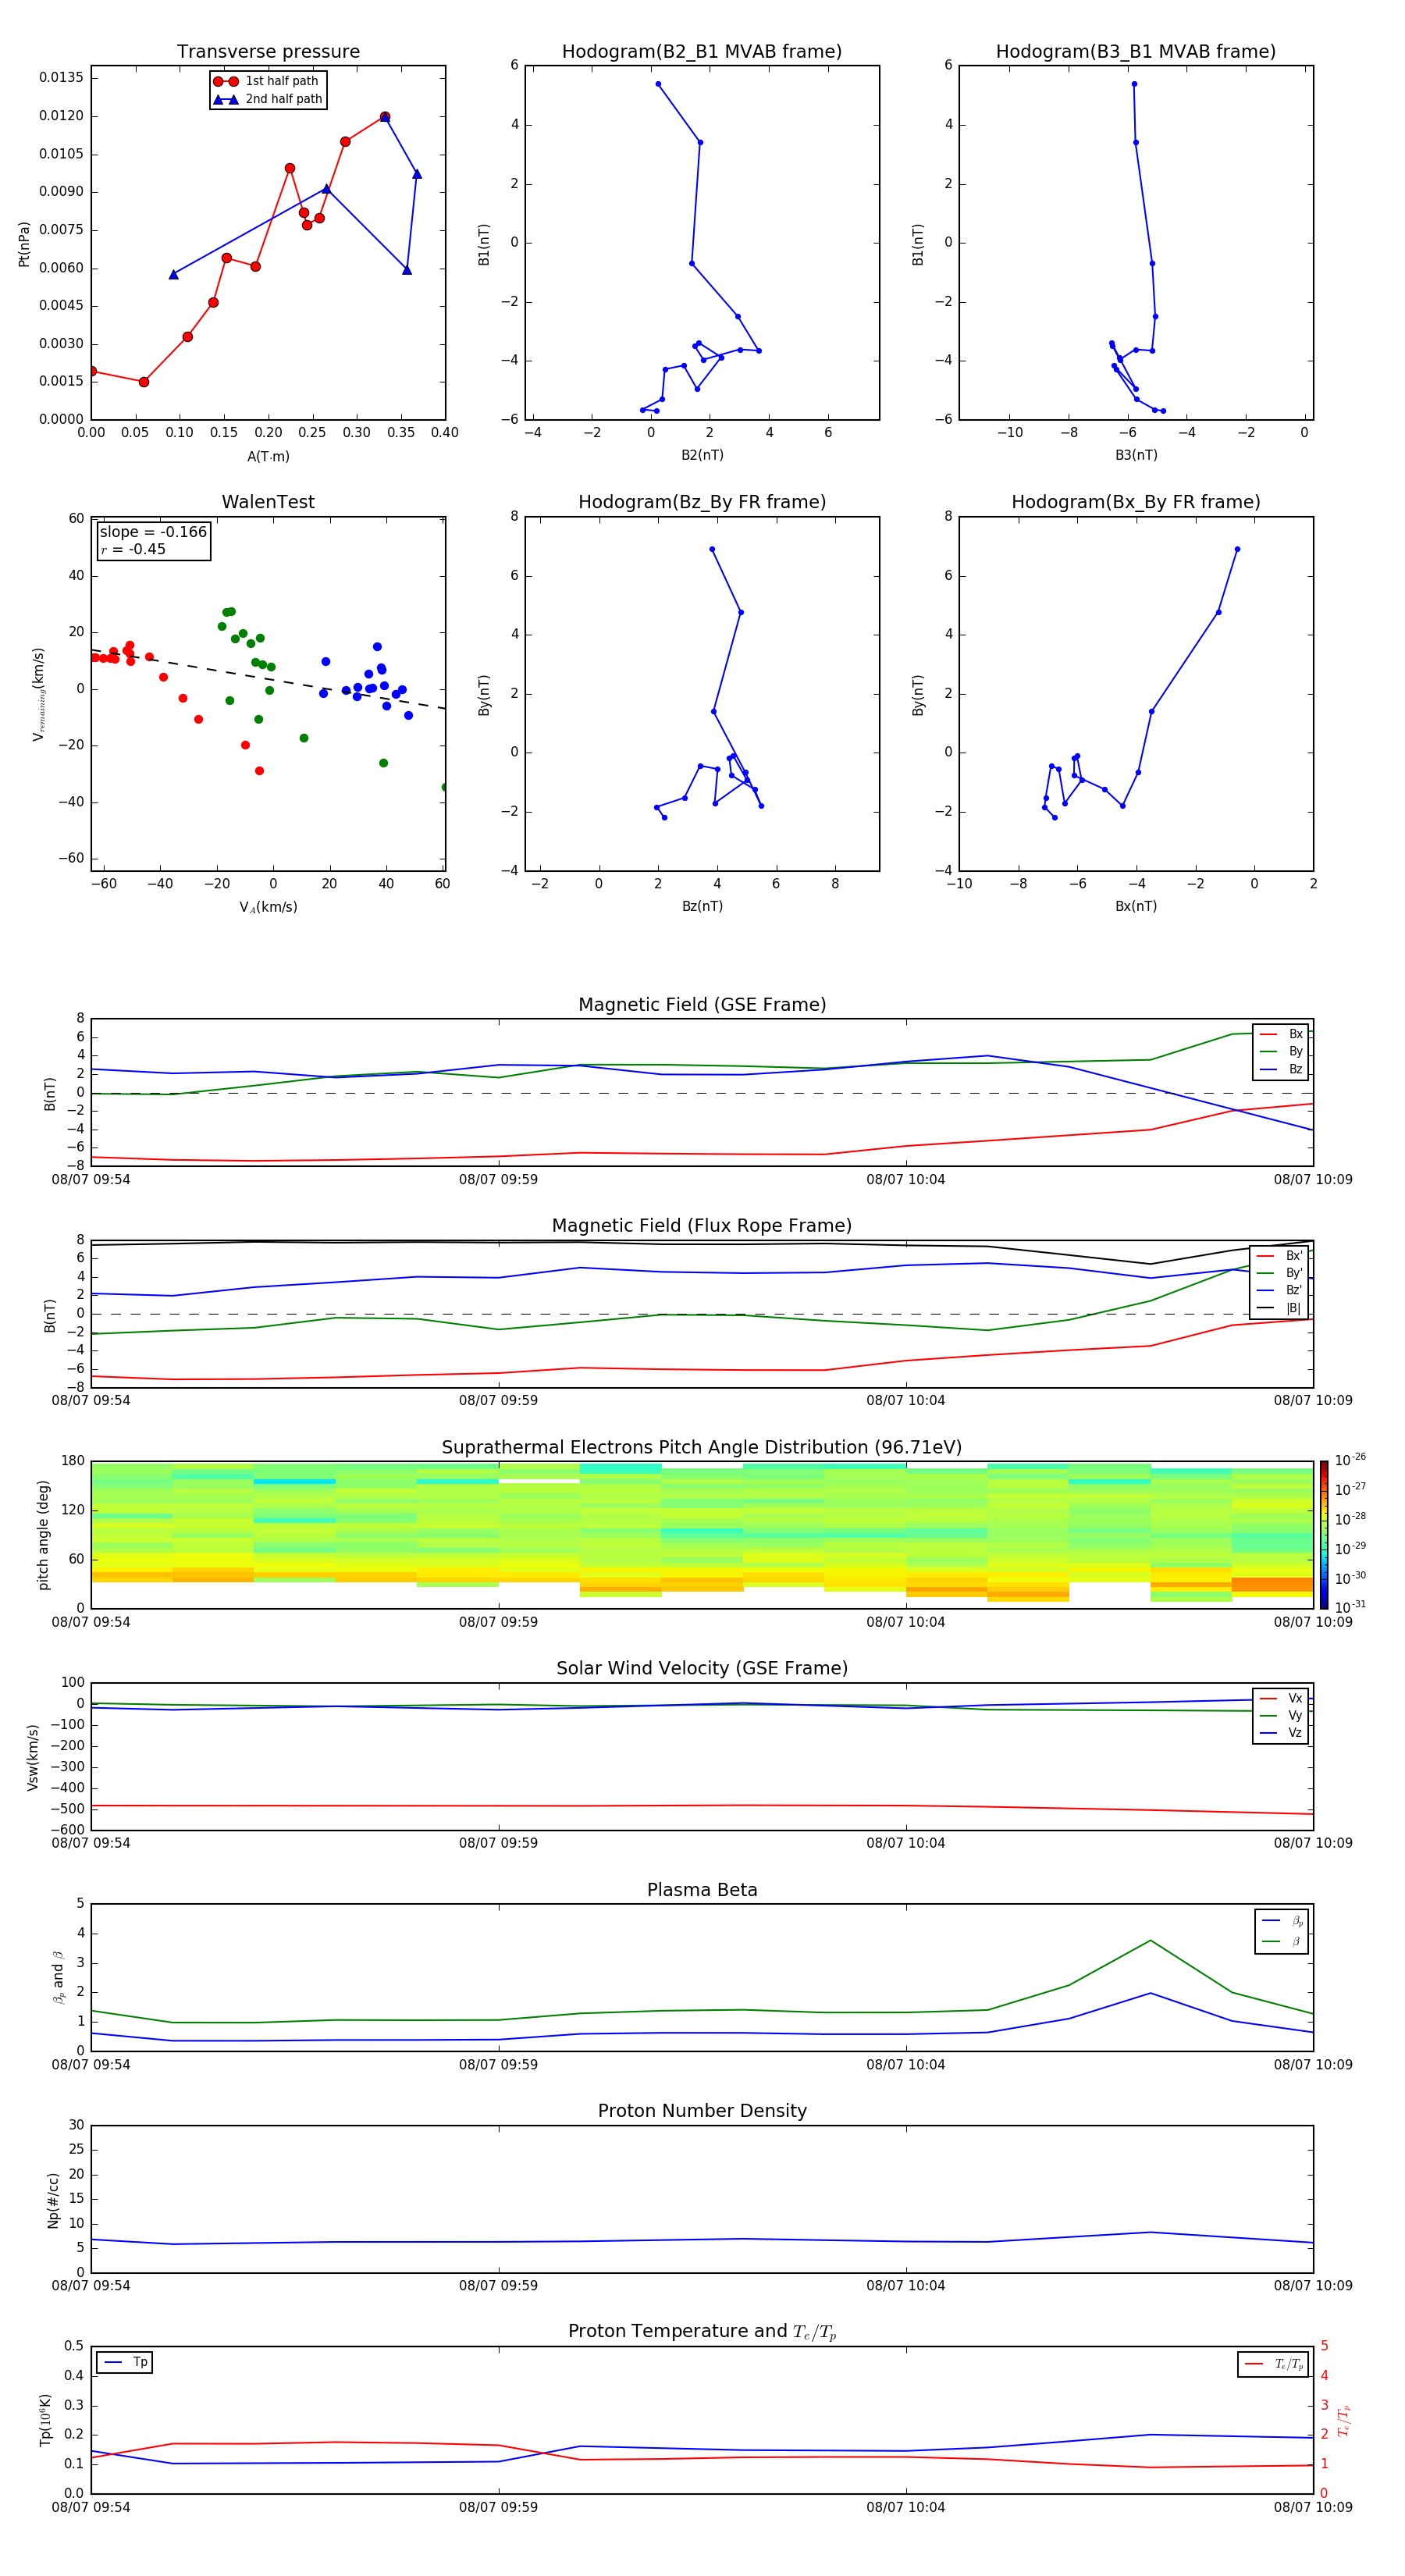Click the red 'Te/Tp' right-axis label
This screenshot has width=1405, height=2576.
[x=1344, y=2420]
